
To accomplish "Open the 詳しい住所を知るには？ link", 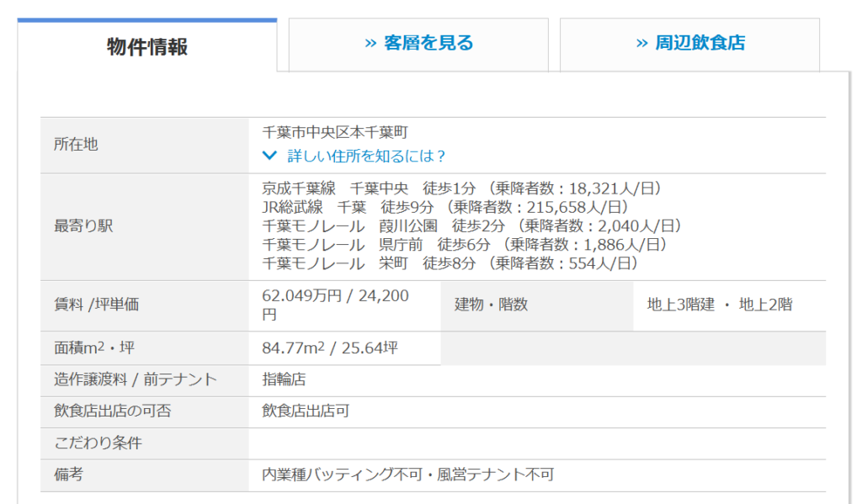I will (366, 156).
